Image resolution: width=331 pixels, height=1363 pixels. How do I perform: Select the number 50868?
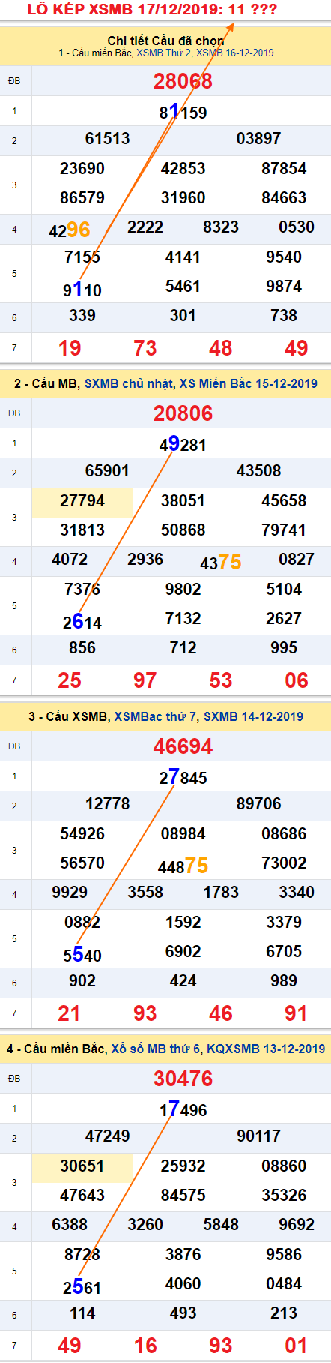coord(183,530)
